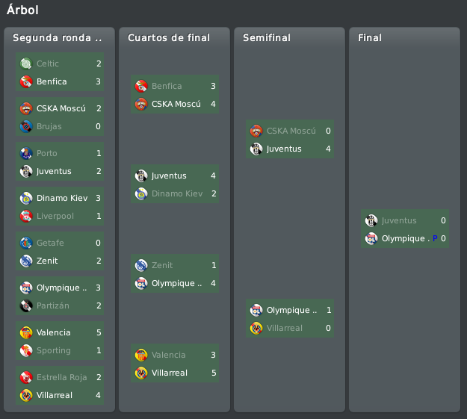Click Benfica crest in Segunda ronda
Viewport: 467px width, 419px height.
(x=26, y=81)
